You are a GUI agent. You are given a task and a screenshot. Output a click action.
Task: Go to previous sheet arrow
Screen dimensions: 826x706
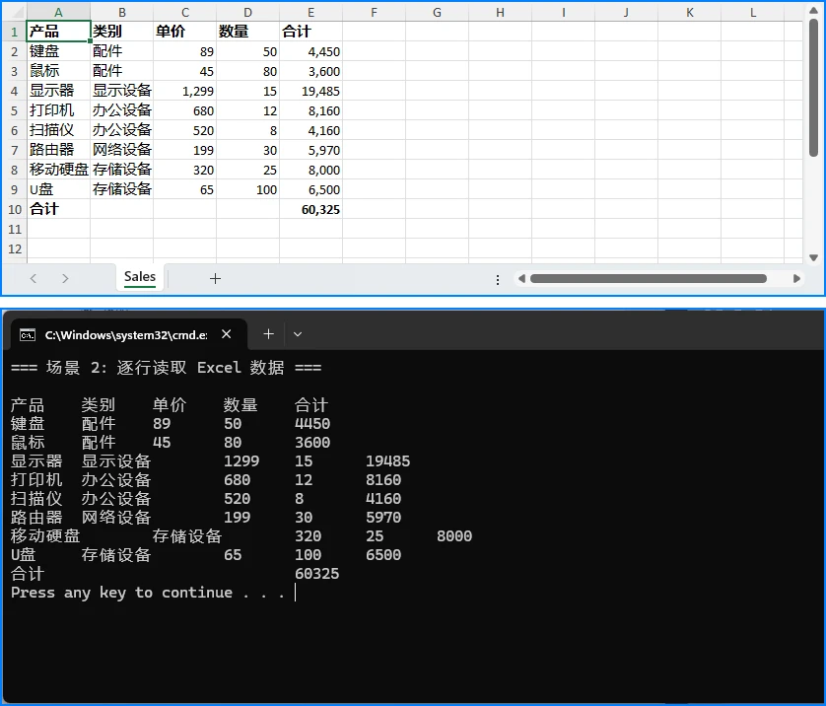click(34, 279)
